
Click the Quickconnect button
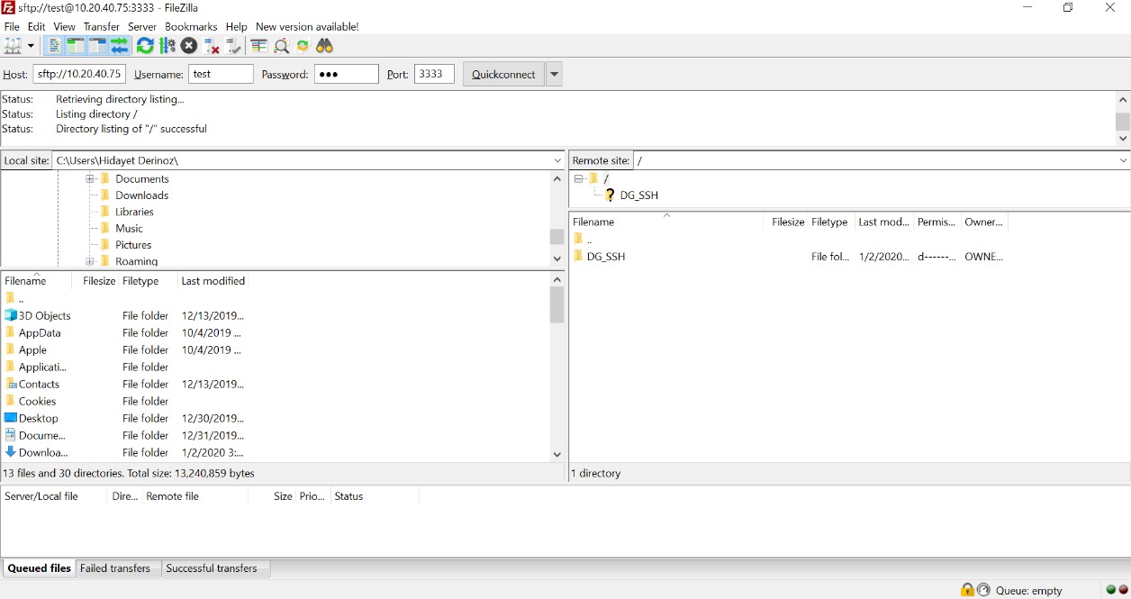(x=503, y=74)
